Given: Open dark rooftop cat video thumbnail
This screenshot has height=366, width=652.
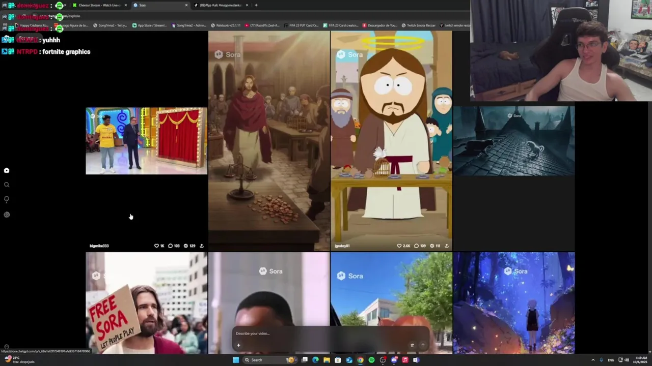Looking at the screenshot, I should [514, 141].
